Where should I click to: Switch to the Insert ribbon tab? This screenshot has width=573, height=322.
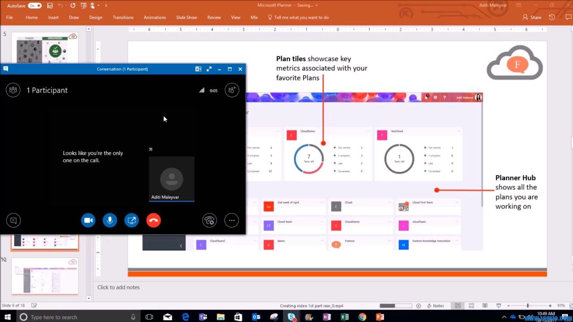coord(53,17)
